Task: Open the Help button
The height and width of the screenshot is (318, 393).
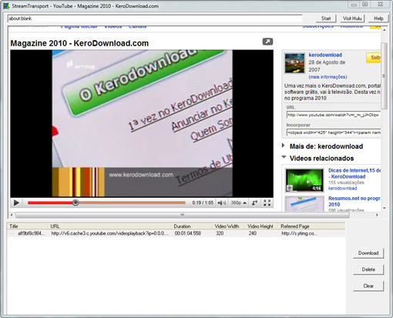Action: tap(378, 18)
